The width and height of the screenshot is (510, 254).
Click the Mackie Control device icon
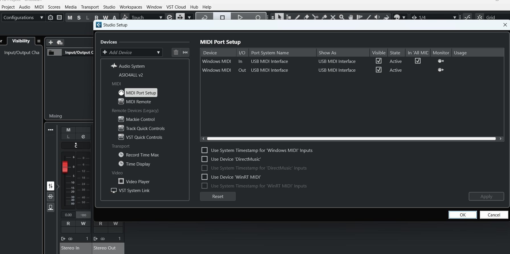tap(121, 119)
